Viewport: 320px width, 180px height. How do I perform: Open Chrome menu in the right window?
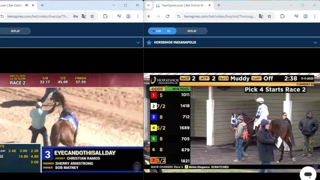315,16
